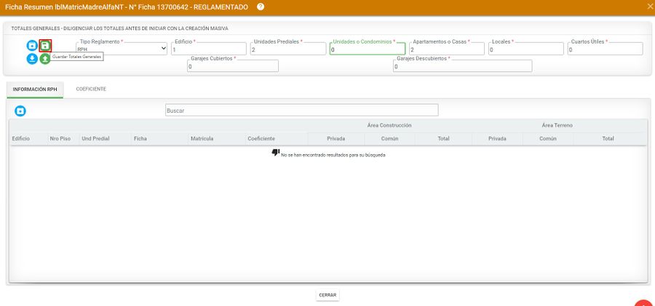Click the Unidades Prediales field

tap(287, 49)
